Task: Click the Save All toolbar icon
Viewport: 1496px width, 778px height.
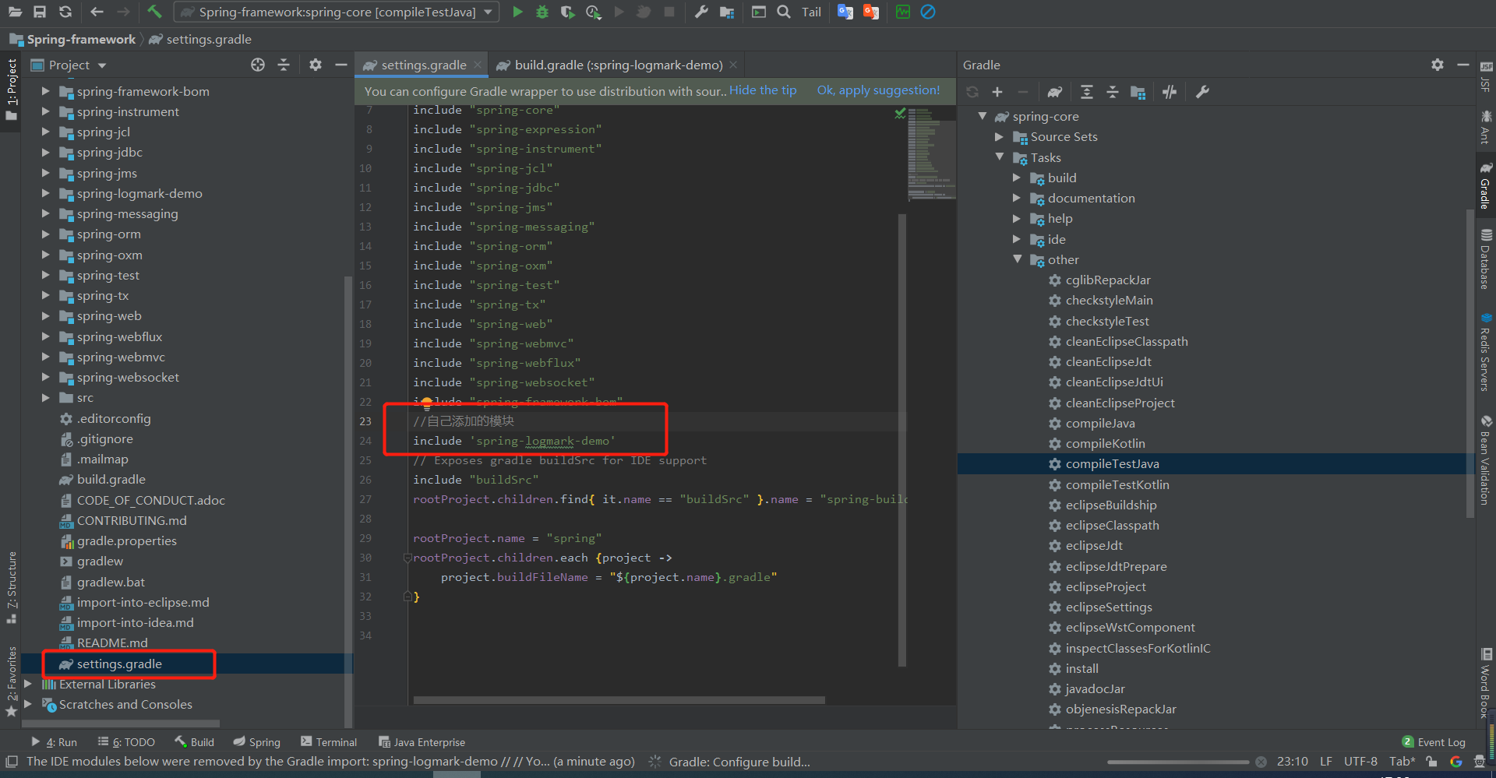Action: click(40, 12)
